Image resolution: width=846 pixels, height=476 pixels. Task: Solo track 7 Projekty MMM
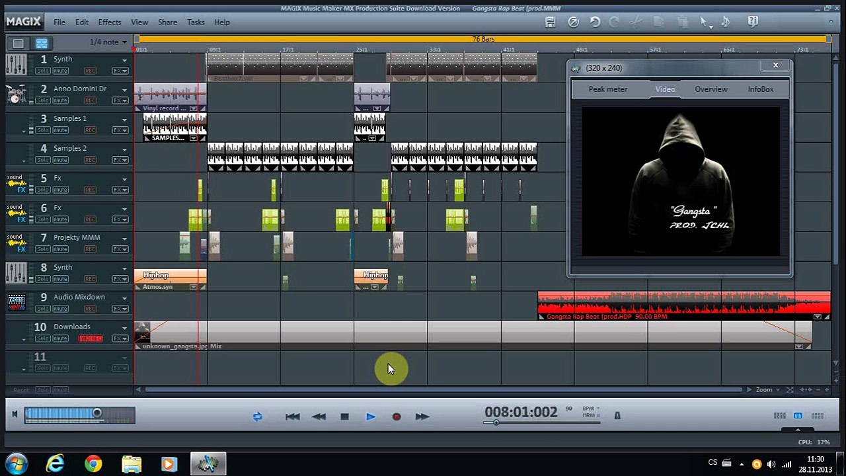pos(43,249)
